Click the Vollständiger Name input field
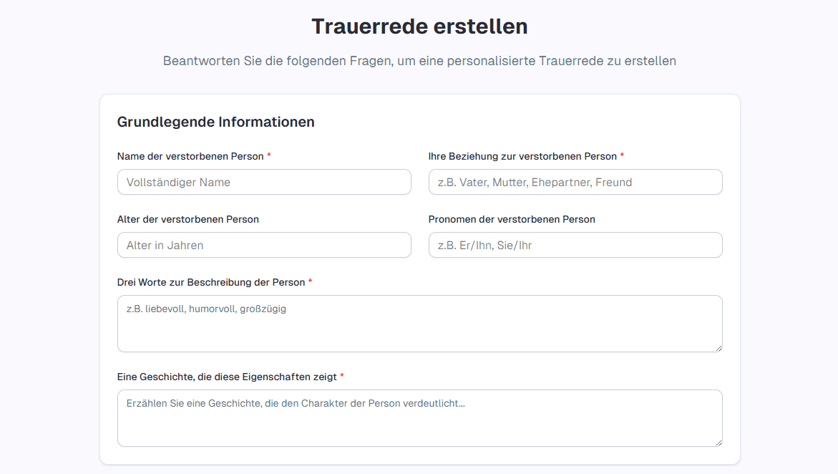Image resolution: width=838 pixels, height=474 pixels. [x=263, y=182]
